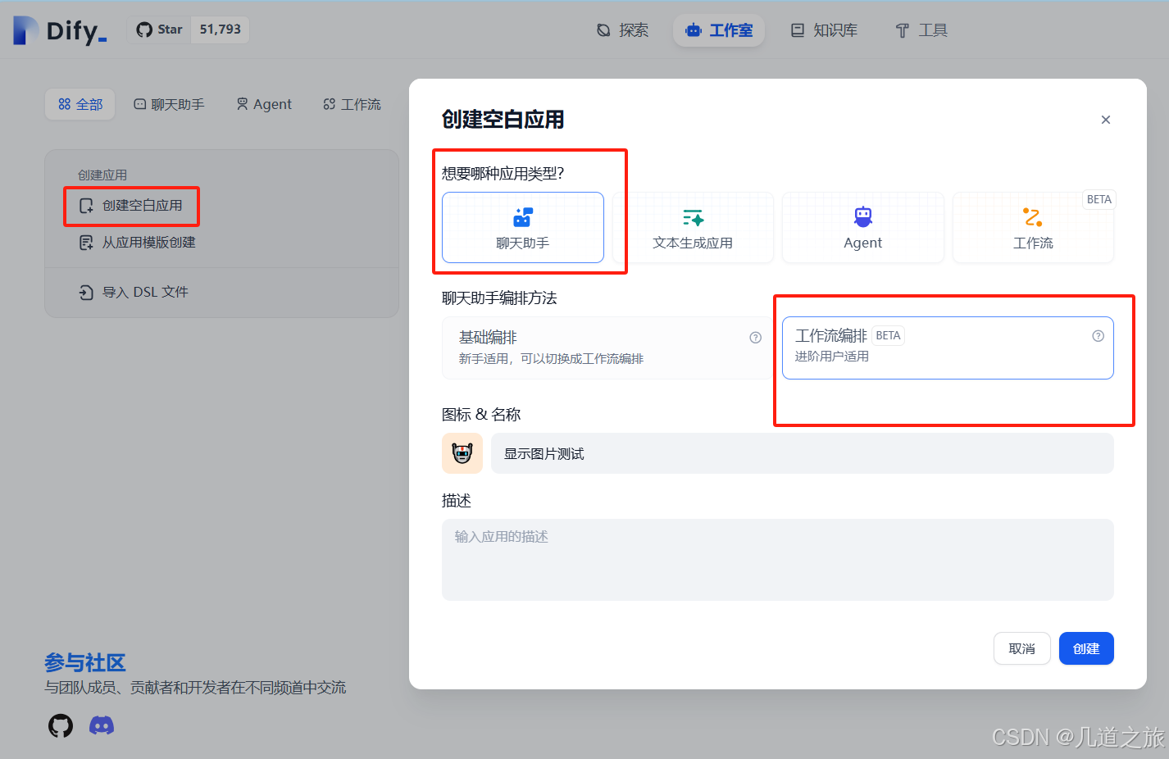Select the Agent app type card

click(863, 227)
